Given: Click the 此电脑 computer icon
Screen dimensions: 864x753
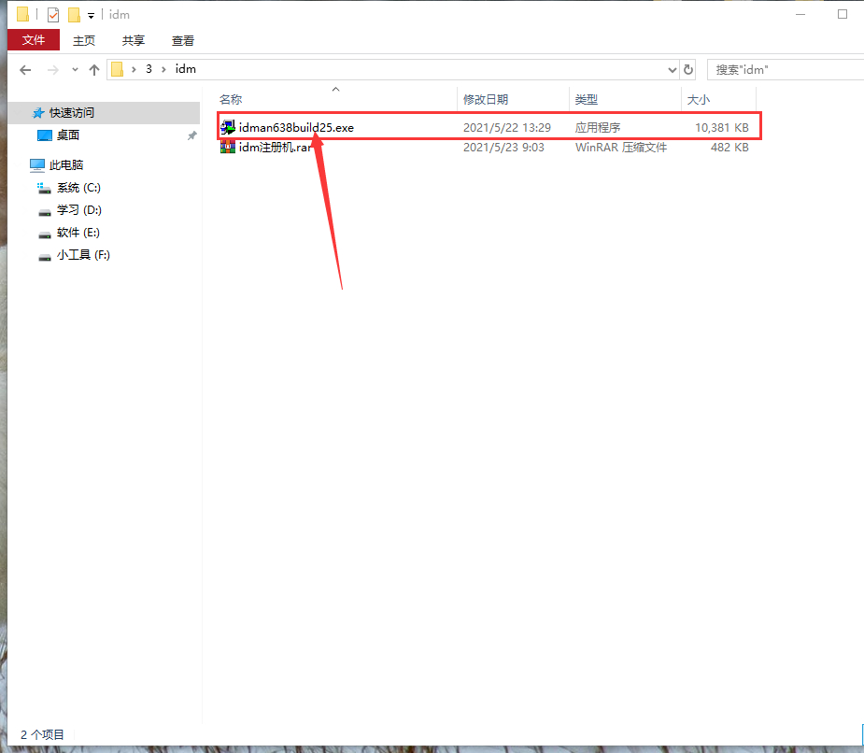Looking at the screenshot, I should point(37,164).
